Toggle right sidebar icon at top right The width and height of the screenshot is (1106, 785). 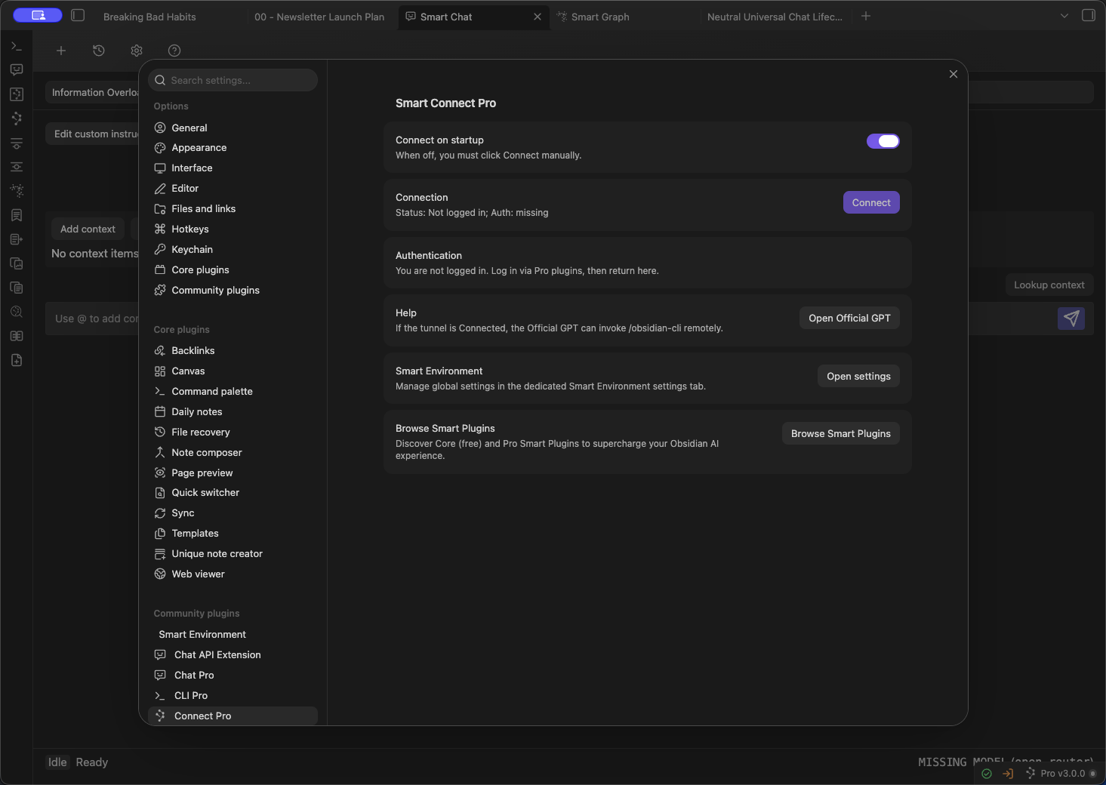pos(1089,15)
